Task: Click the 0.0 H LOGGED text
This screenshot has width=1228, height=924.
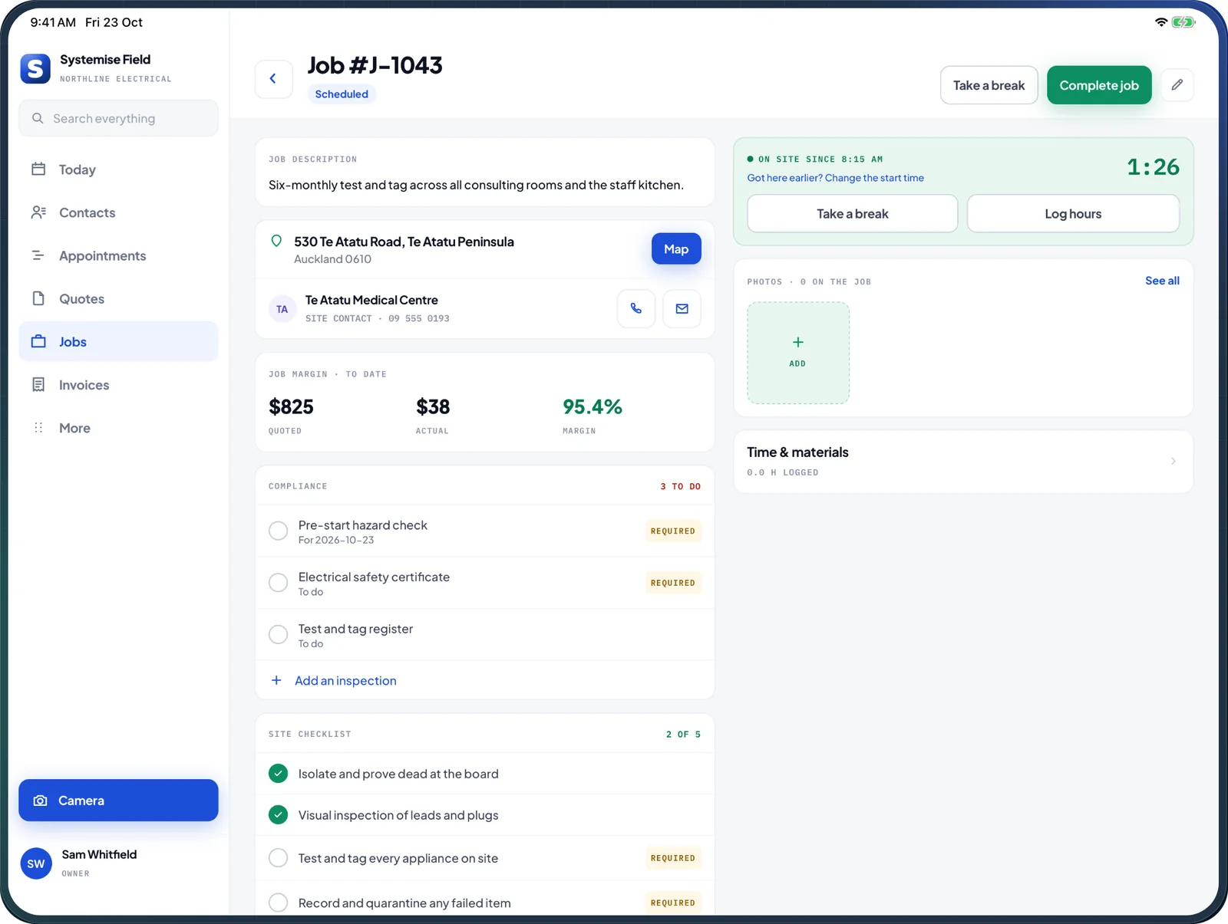Action: 783,472
